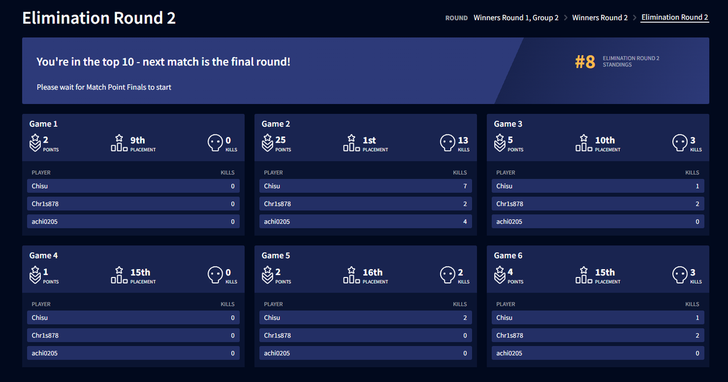Image resolution: width=728 pixels, height=382 pixels.
Task: Click the Game 3 kills skull icon
Action: pos(679,143)
